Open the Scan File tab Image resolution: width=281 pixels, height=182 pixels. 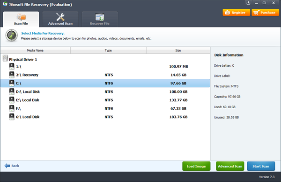click(21, 19)
